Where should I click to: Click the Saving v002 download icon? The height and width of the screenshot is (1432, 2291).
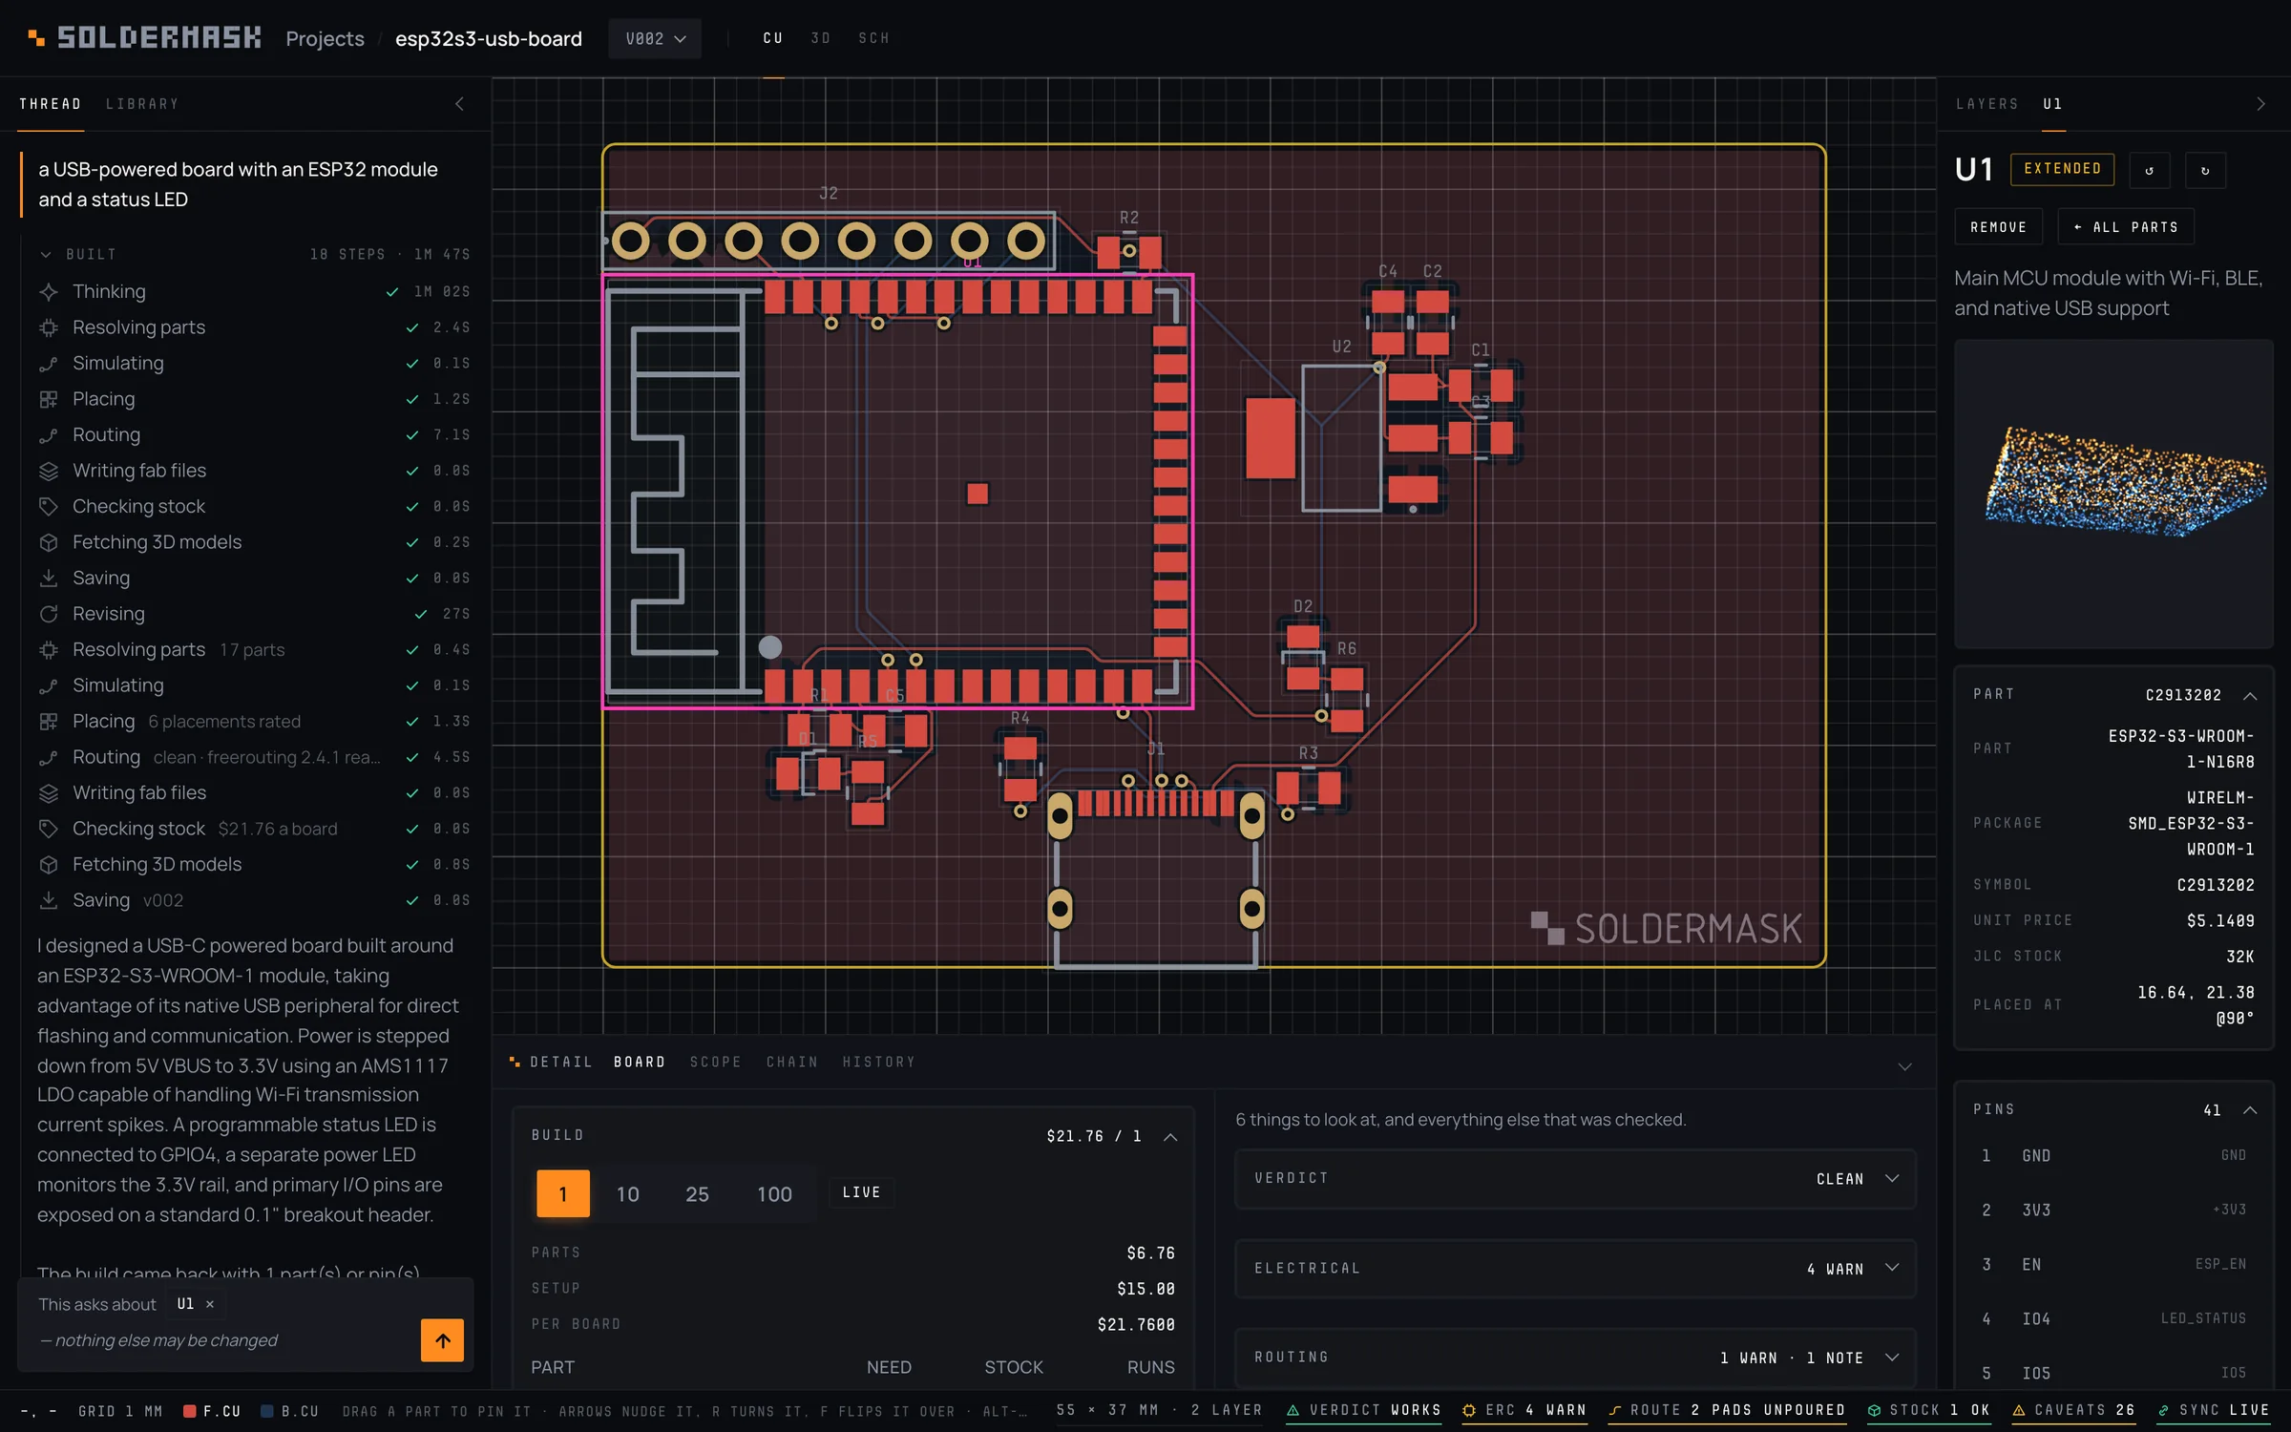[49, 900]
